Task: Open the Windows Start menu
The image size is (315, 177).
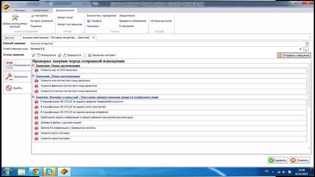Action: coord(7,172)
